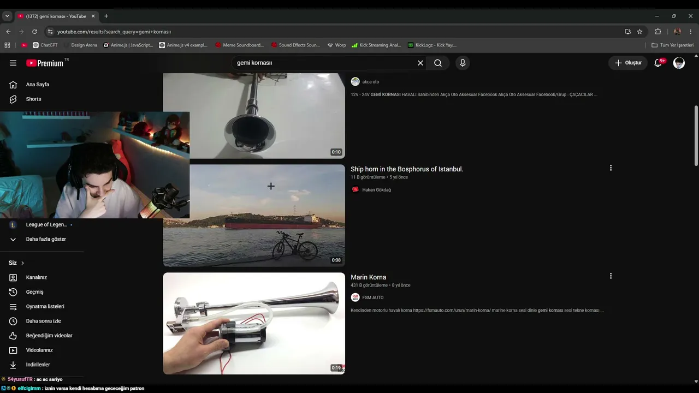Close the gemi kornası YouTube tab

coord(93,16)
